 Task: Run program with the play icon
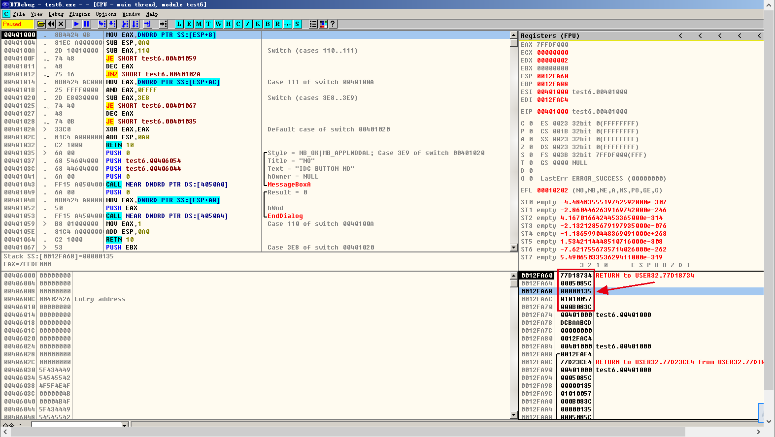pyautogui.click(x=76, y=24)
